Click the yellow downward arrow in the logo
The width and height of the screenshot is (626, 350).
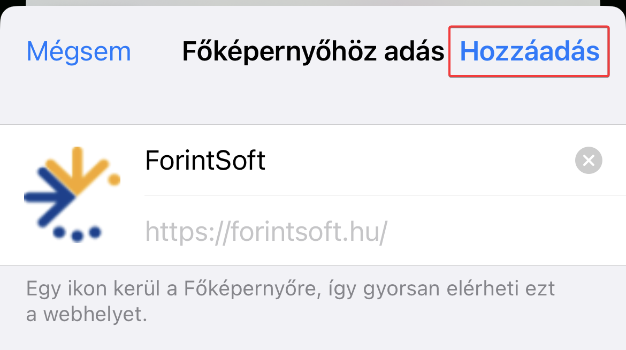(x=77, y=169)
